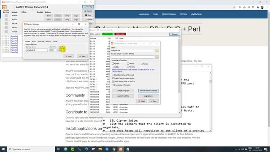The image size is (270, 152).
Task: Enable Apache autostart checkbox
Action: pyautogui.click(x=113, y=64)
